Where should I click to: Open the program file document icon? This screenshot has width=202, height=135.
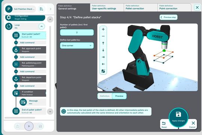coord(42,9)
